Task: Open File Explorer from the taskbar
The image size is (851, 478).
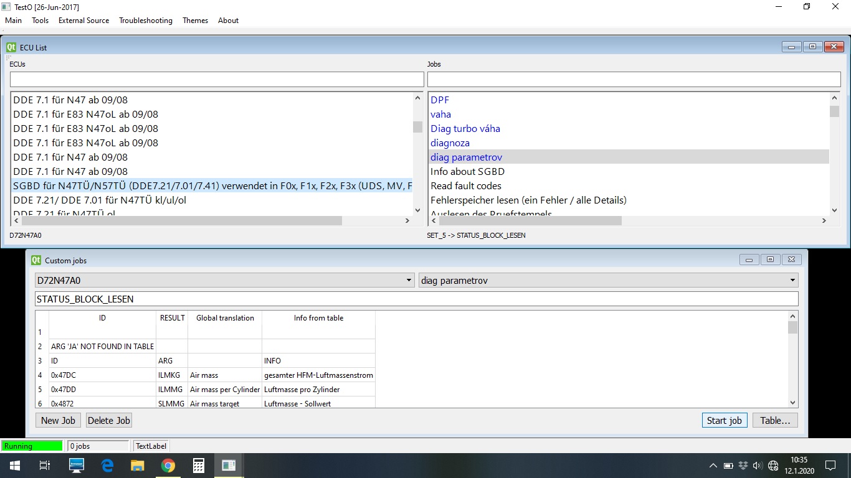Action: click(137, 466)
